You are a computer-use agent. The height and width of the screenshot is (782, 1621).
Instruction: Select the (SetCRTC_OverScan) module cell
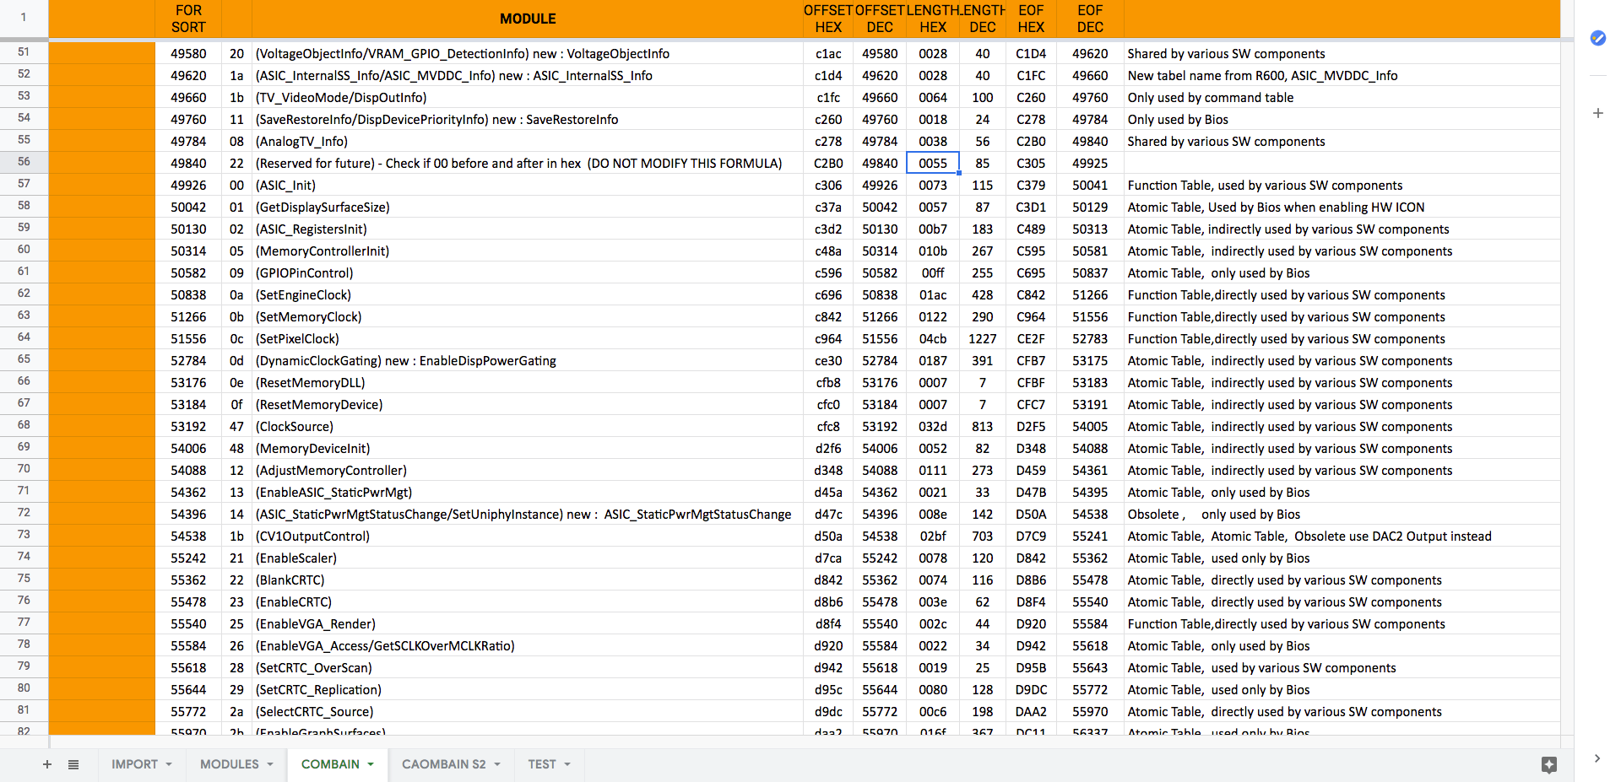click(x=528, y=667)
